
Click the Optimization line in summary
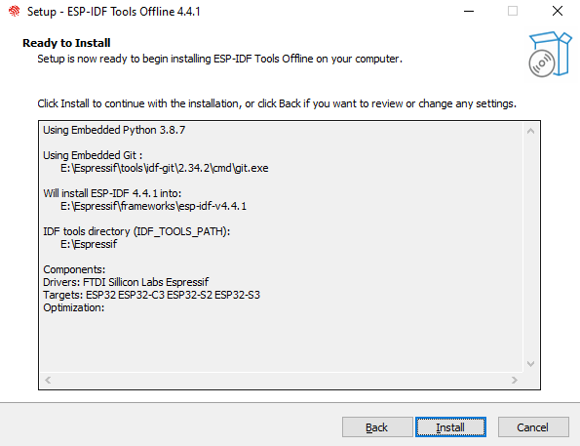74,307
